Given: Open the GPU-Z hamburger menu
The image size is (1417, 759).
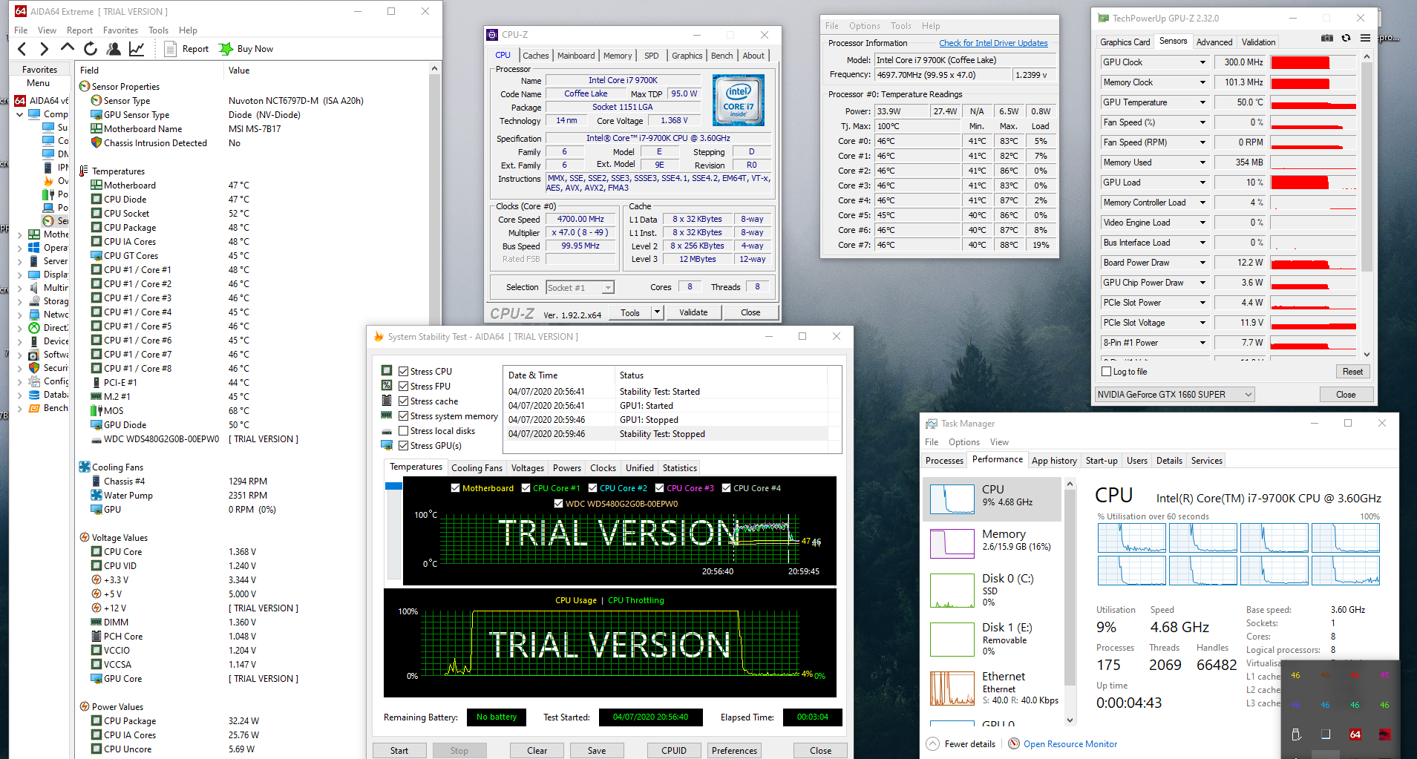Looking at the screenshot, I should click(x=1365, y=38).
